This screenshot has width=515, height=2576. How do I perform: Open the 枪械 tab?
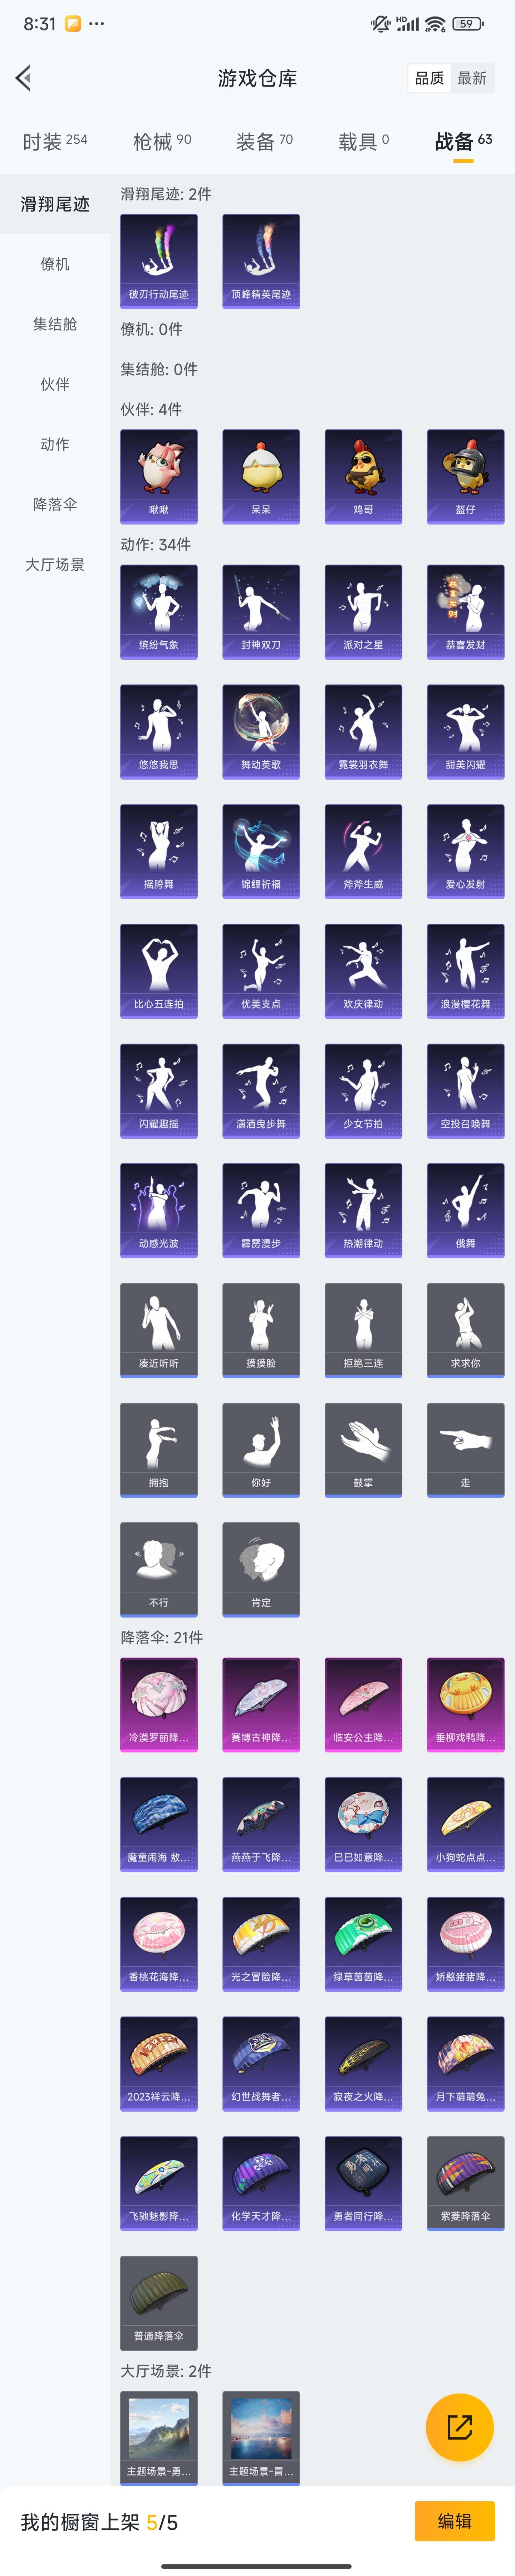click(162, 141)
